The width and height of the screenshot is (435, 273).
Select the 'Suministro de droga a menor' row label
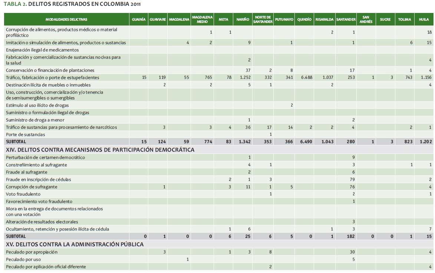35,120
